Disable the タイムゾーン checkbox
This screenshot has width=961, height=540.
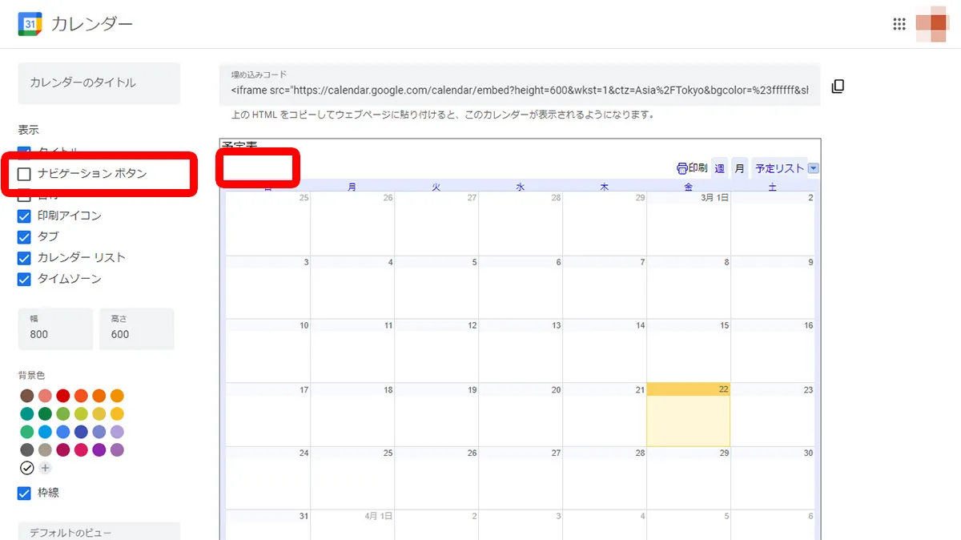25,279
